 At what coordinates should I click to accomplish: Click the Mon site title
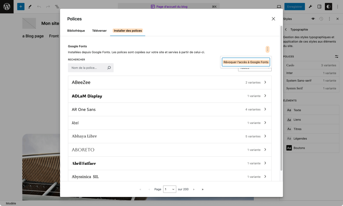[x=50, y=23]
